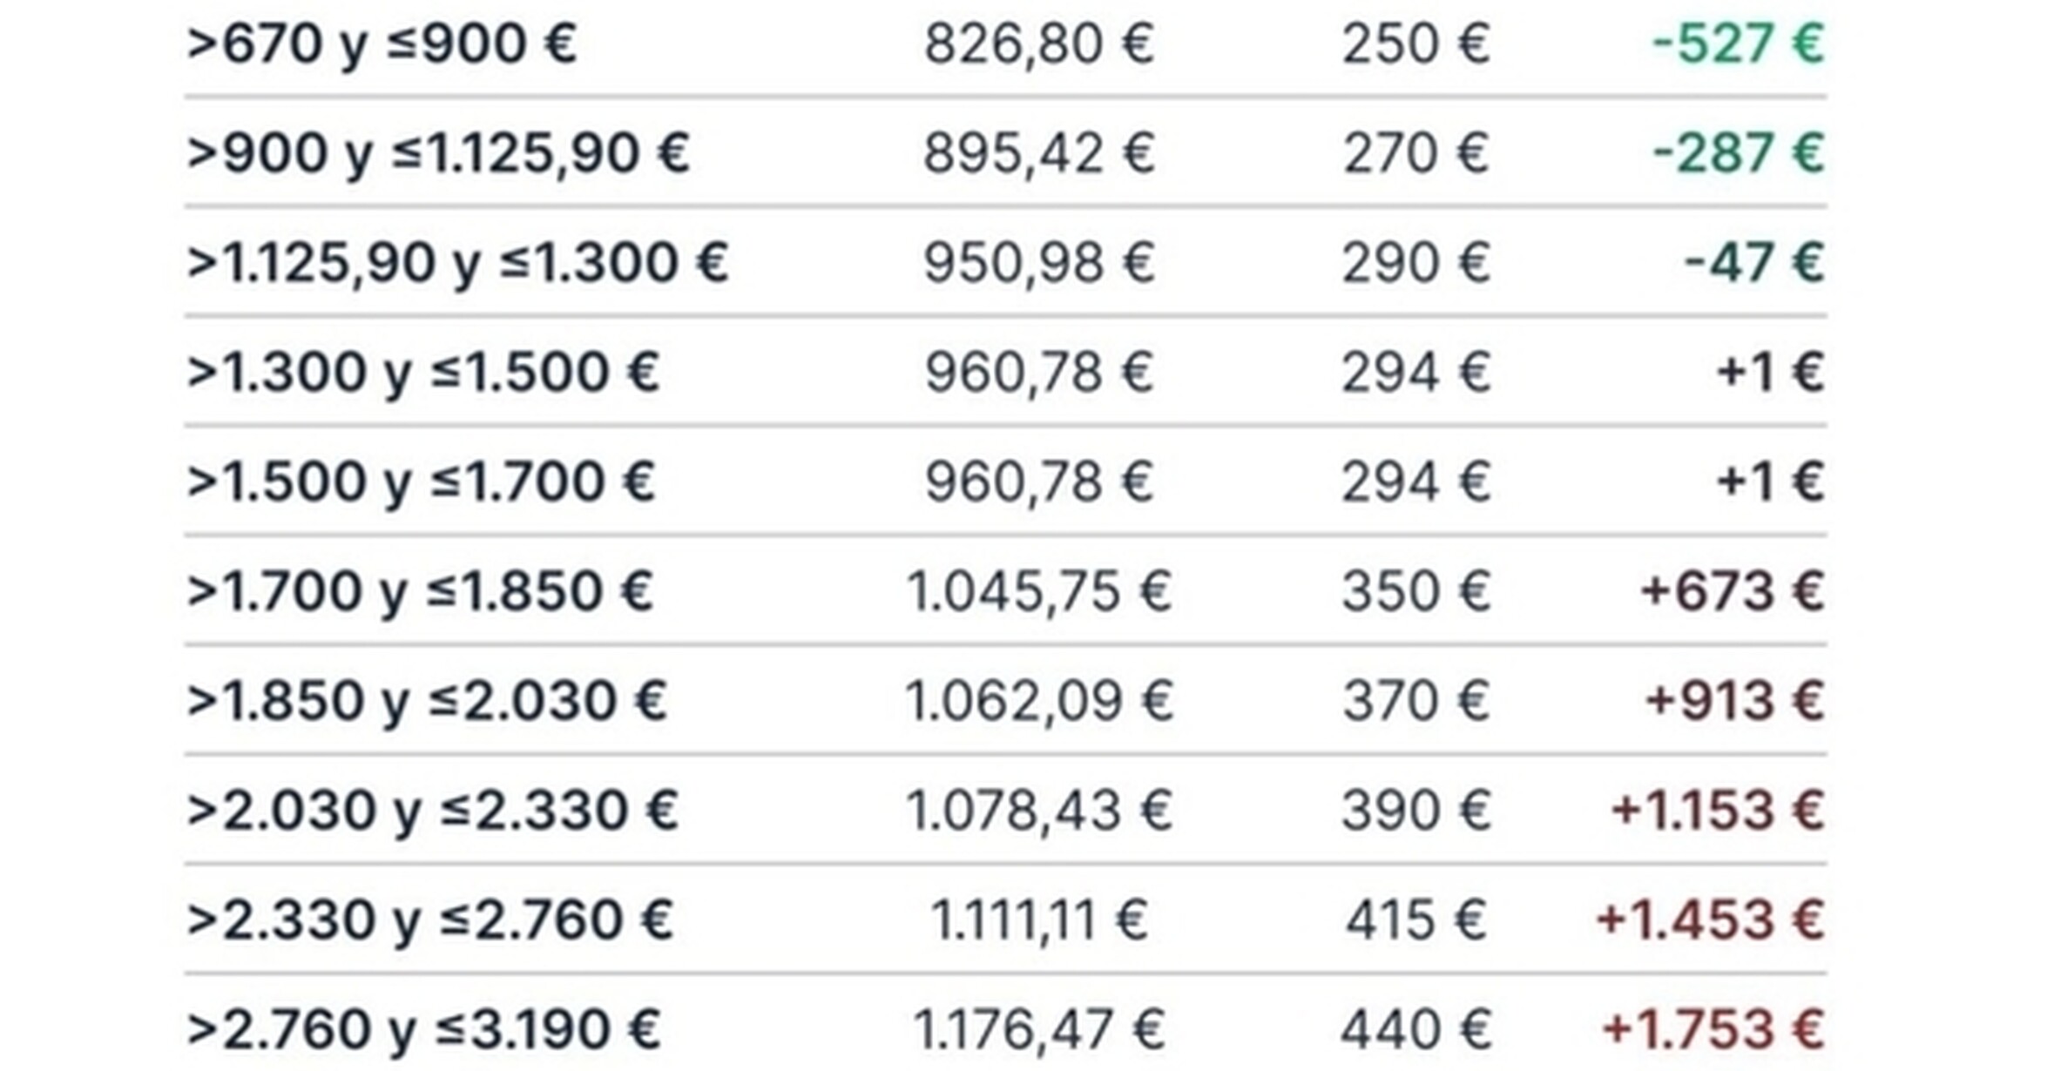Click the +673 € difference value
The height and width of the screenshot is (1071, 2047).
click(1733, 591)
